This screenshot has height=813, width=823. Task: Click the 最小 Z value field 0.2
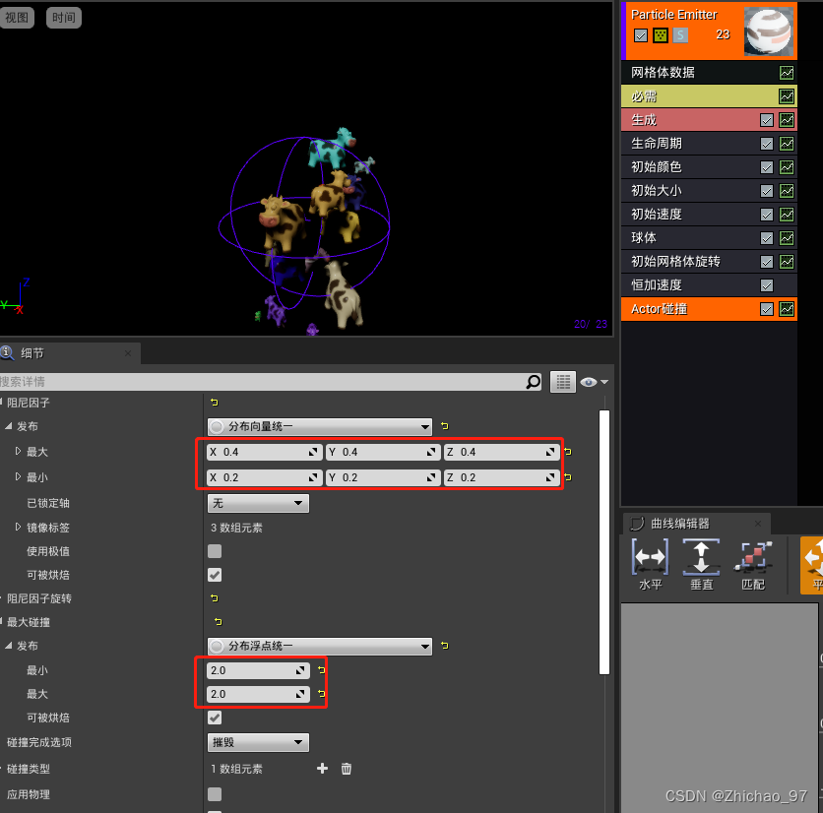pos(502,477)
